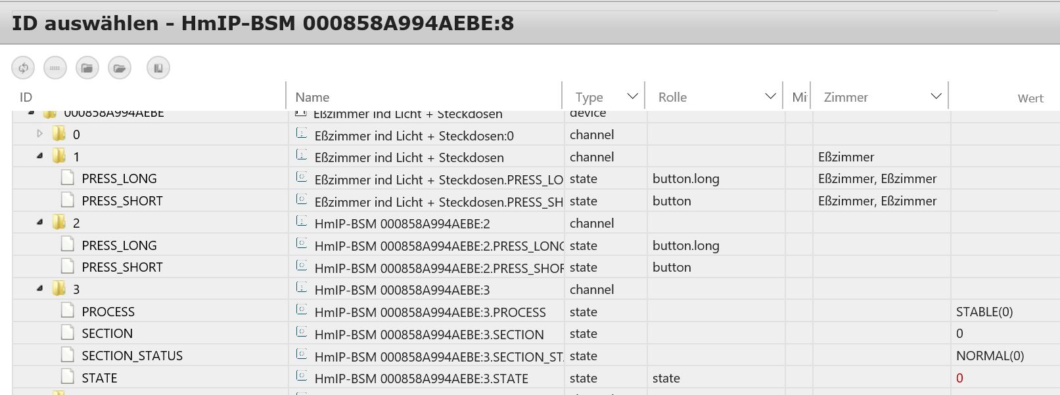Open the Type column filter dropdown
This screenshot has width=1060, height=395.
632,96
